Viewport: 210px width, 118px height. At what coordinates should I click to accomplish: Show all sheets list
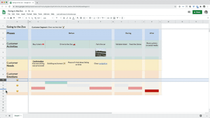[10, 116]
